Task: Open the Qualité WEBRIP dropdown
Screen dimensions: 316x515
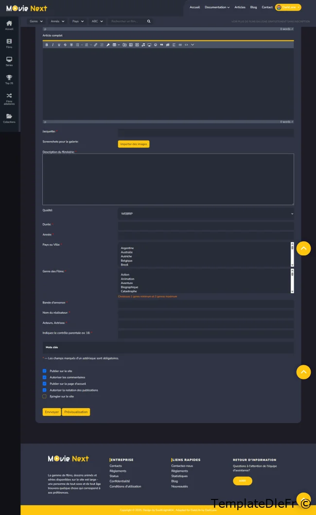Action: click(206, 213)
